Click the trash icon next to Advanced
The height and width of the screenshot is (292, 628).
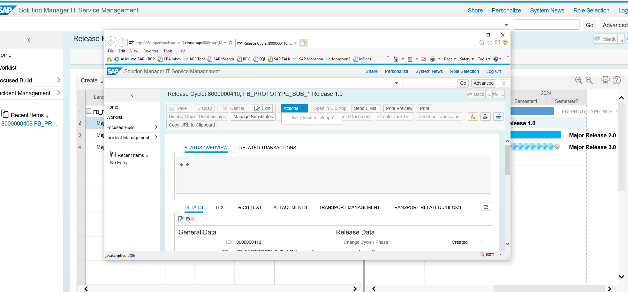[503, 83]
